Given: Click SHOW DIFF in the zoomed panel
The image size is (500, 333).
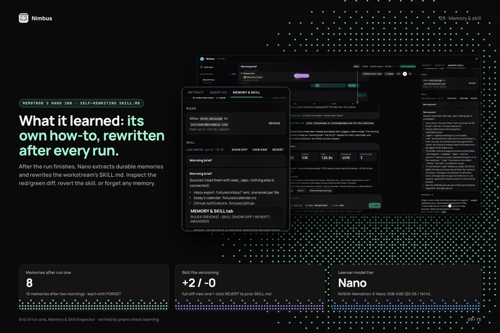Looking at the screenshot, I should (x=239, y=149).
